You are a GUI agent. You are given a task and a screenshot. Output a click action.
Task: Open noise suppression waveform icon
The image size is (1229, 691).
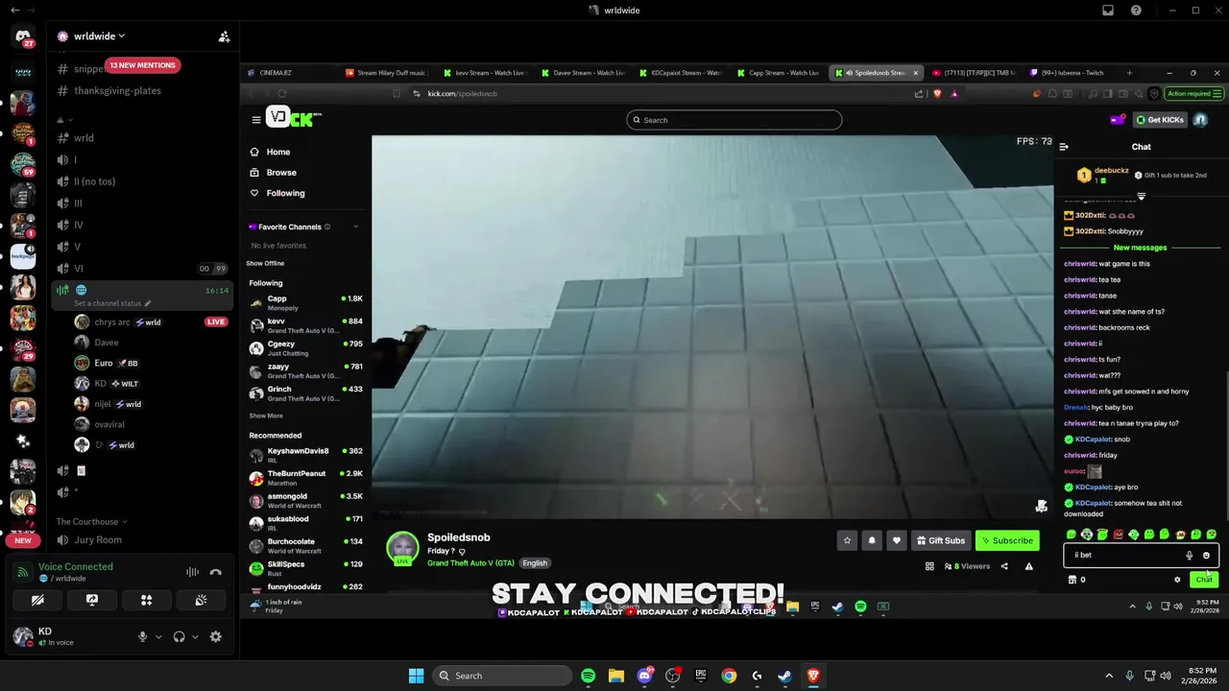point(192,572)
